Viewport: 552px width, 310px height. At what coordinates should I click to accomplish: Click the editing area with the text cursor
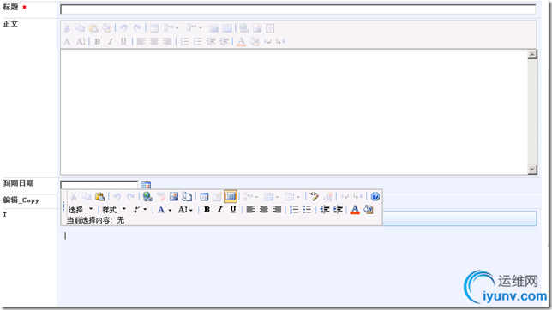pyautogui.click(x=298, y=265)
